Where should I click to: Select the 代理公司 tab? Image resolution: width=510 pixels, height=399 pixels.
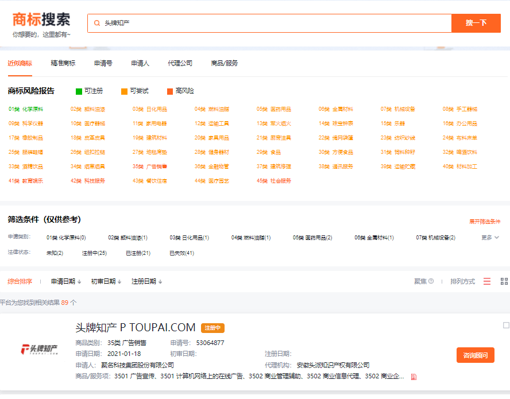pos(180,63)
